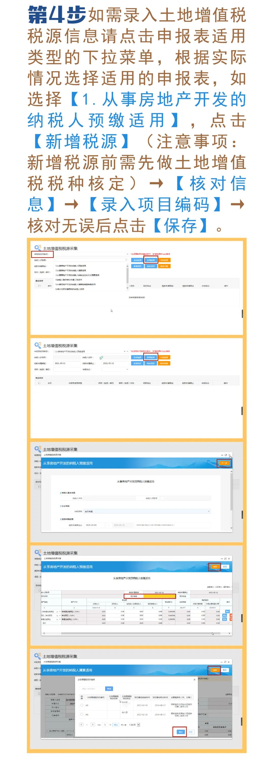This screenshot has width=273, height=757.
Task: Click the search box above the dropdown options
Action: 92,260
